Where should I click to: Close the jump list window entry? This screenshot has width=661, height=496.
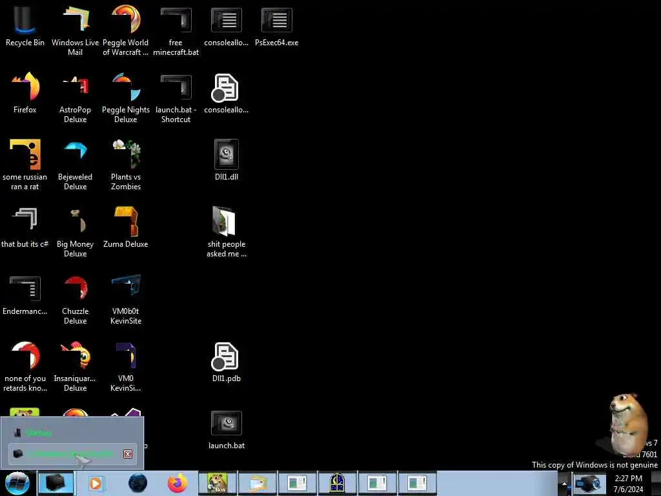tap(128, 454)
